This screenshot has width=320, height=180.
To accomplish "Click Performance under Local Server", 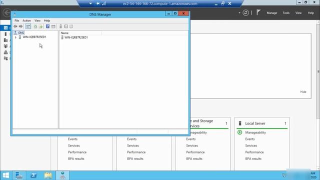I will (254, 152).
